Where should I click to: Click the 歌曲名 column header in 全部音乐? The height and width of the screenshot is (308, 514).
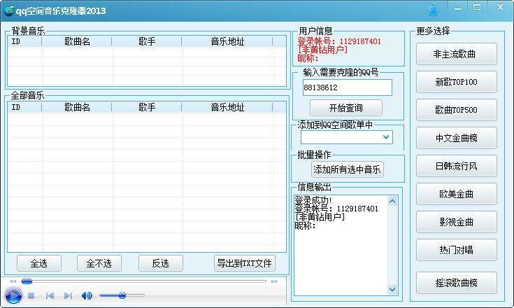[x=77, y=107]
